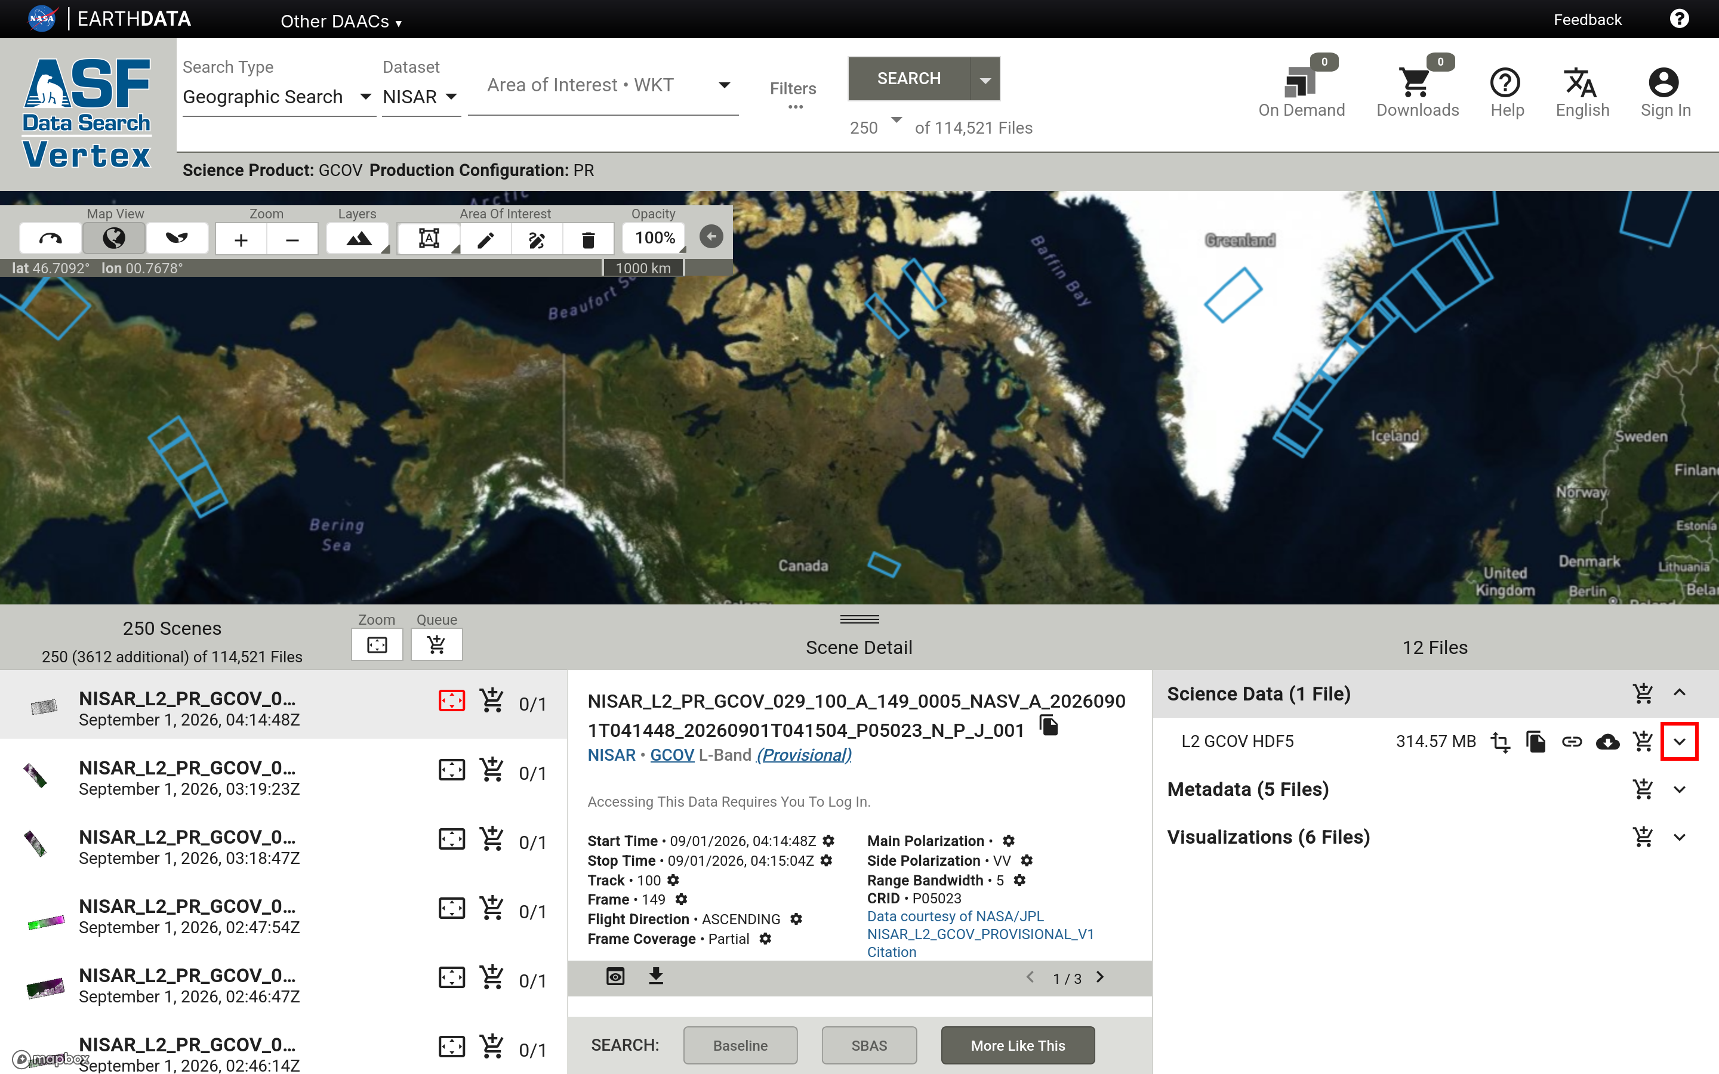This screenshot has height=1074, width=1719.
Task: Open the Other DAACs menu
Action: [x=341, y=21]
